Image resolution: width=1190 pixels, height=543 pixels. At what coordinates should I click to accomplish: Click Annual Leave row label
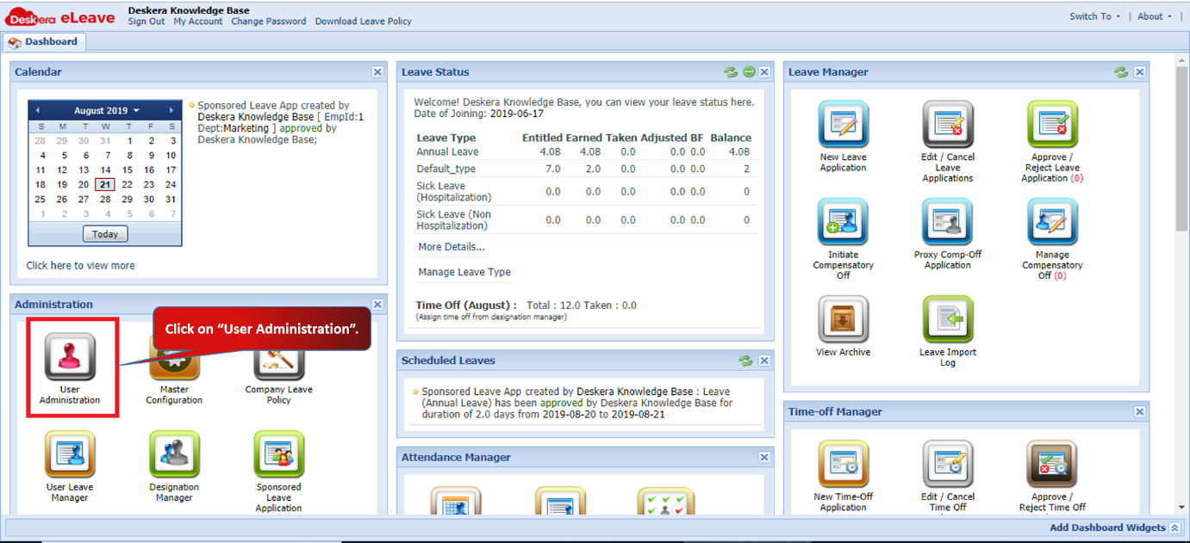coord(447,152)
